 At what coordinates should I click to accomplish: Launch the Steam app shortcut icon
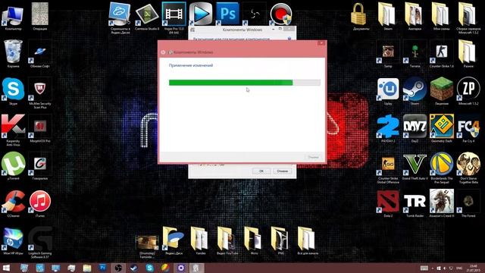point(415,91)
